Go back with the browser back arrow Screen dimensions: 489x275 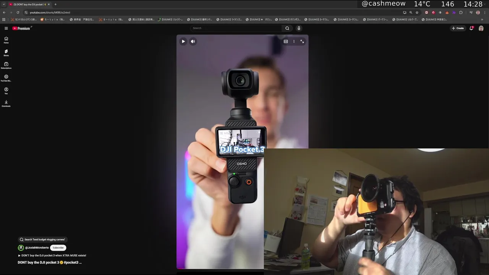pos(4,13)
